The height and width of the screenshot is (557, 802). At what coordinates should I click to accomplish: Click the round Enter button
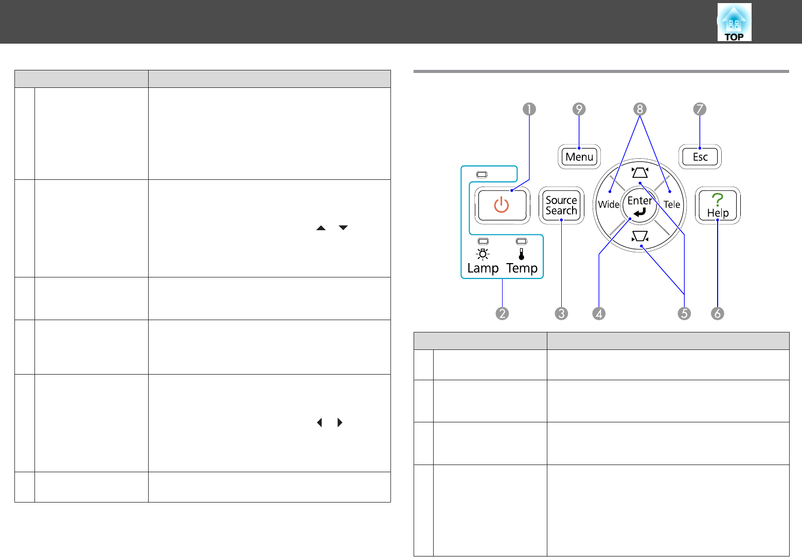(x=639, y=206)
